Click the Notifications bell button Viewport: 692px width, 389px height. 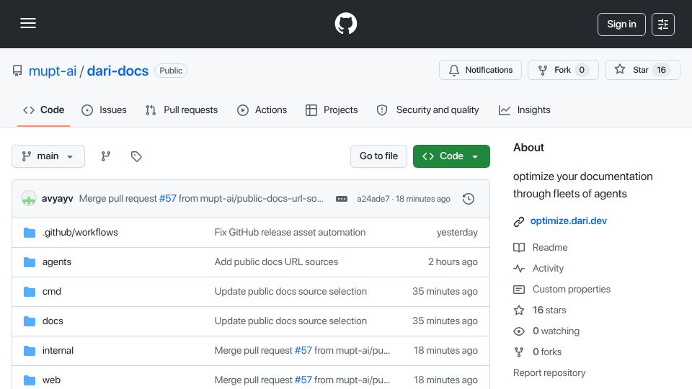point(480,70)
